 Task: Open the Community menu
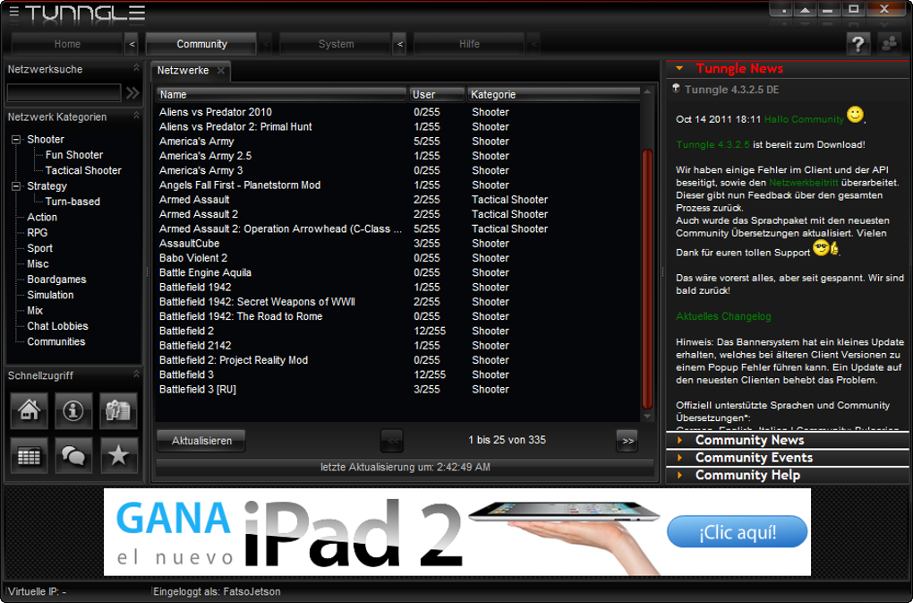[201, 44]
